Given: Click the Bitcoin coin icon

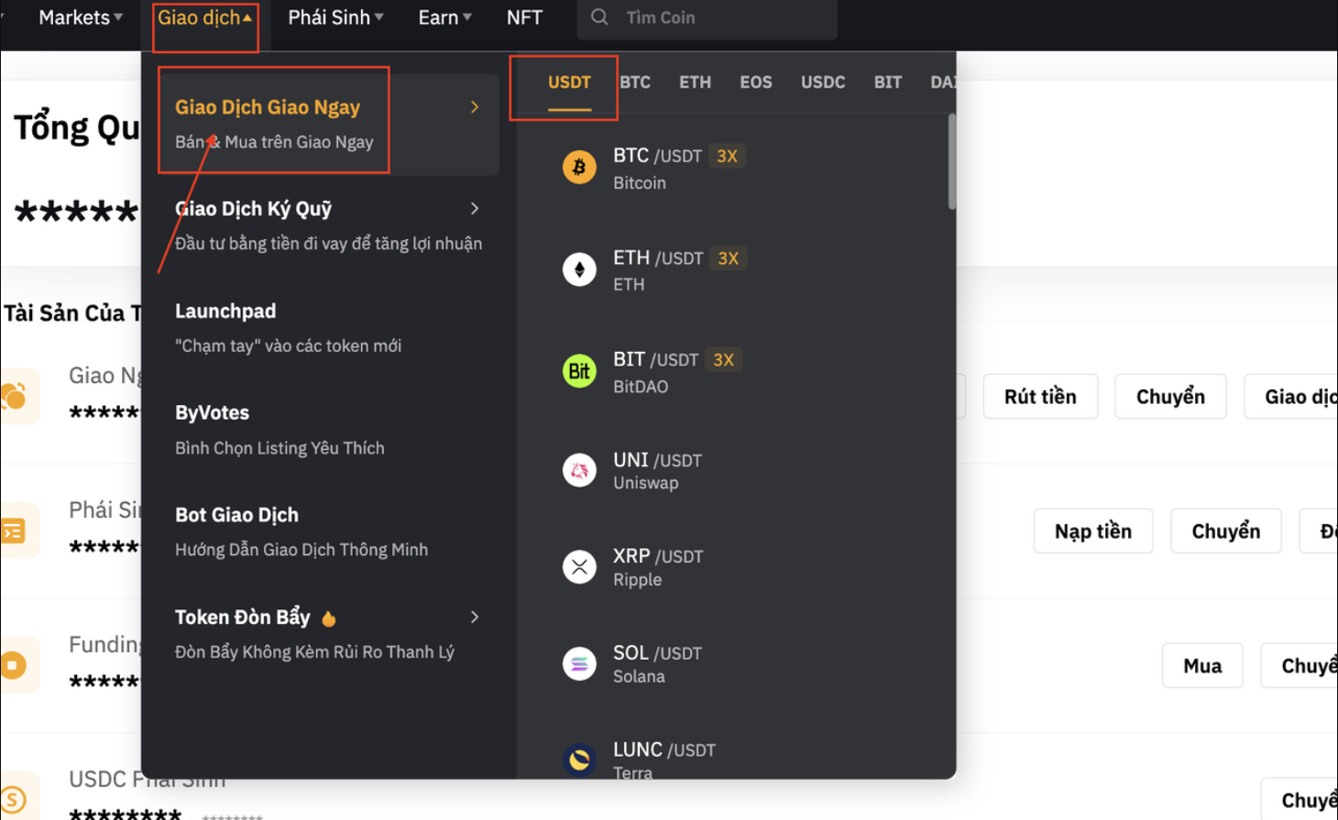Looking at the screenshot, I should tap(579, 168).
